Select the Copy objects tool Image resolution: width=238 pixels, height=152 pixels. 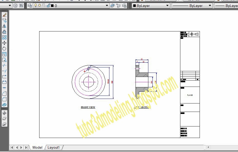[x=4, y=20]
